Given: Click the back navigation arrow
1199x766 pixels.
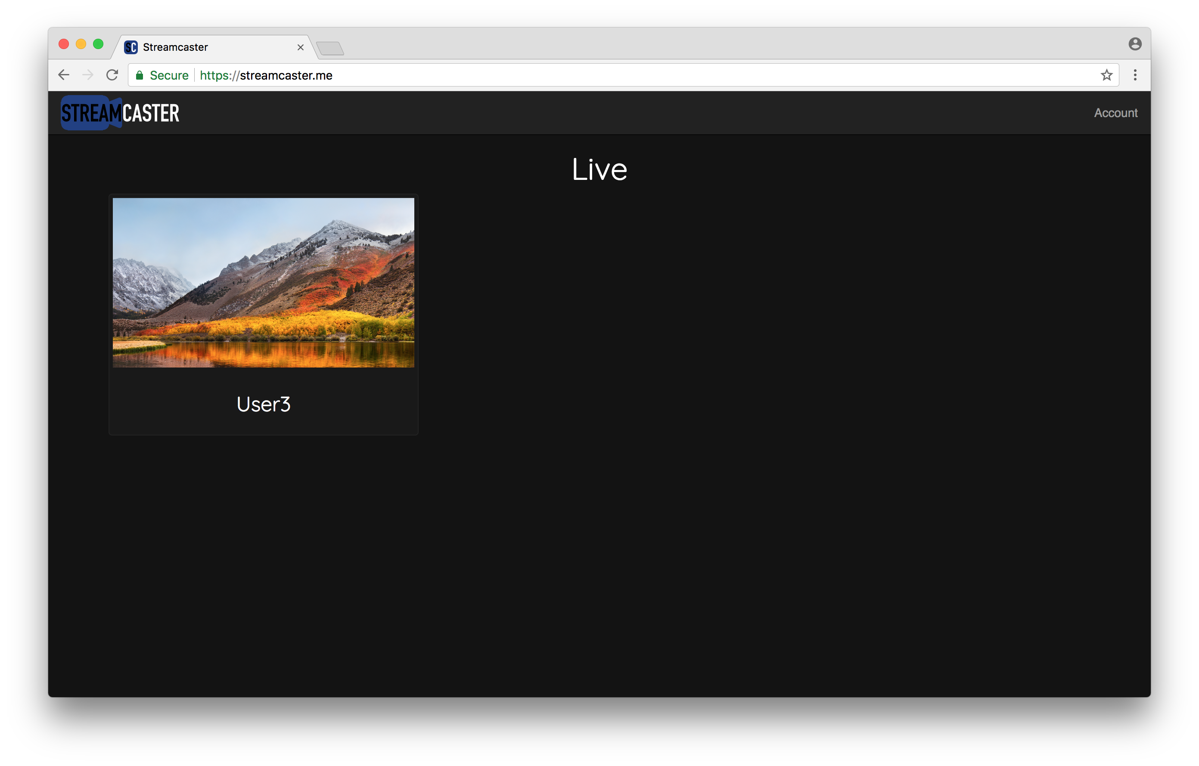Looking at the screenshot, I should click(64, 75).
